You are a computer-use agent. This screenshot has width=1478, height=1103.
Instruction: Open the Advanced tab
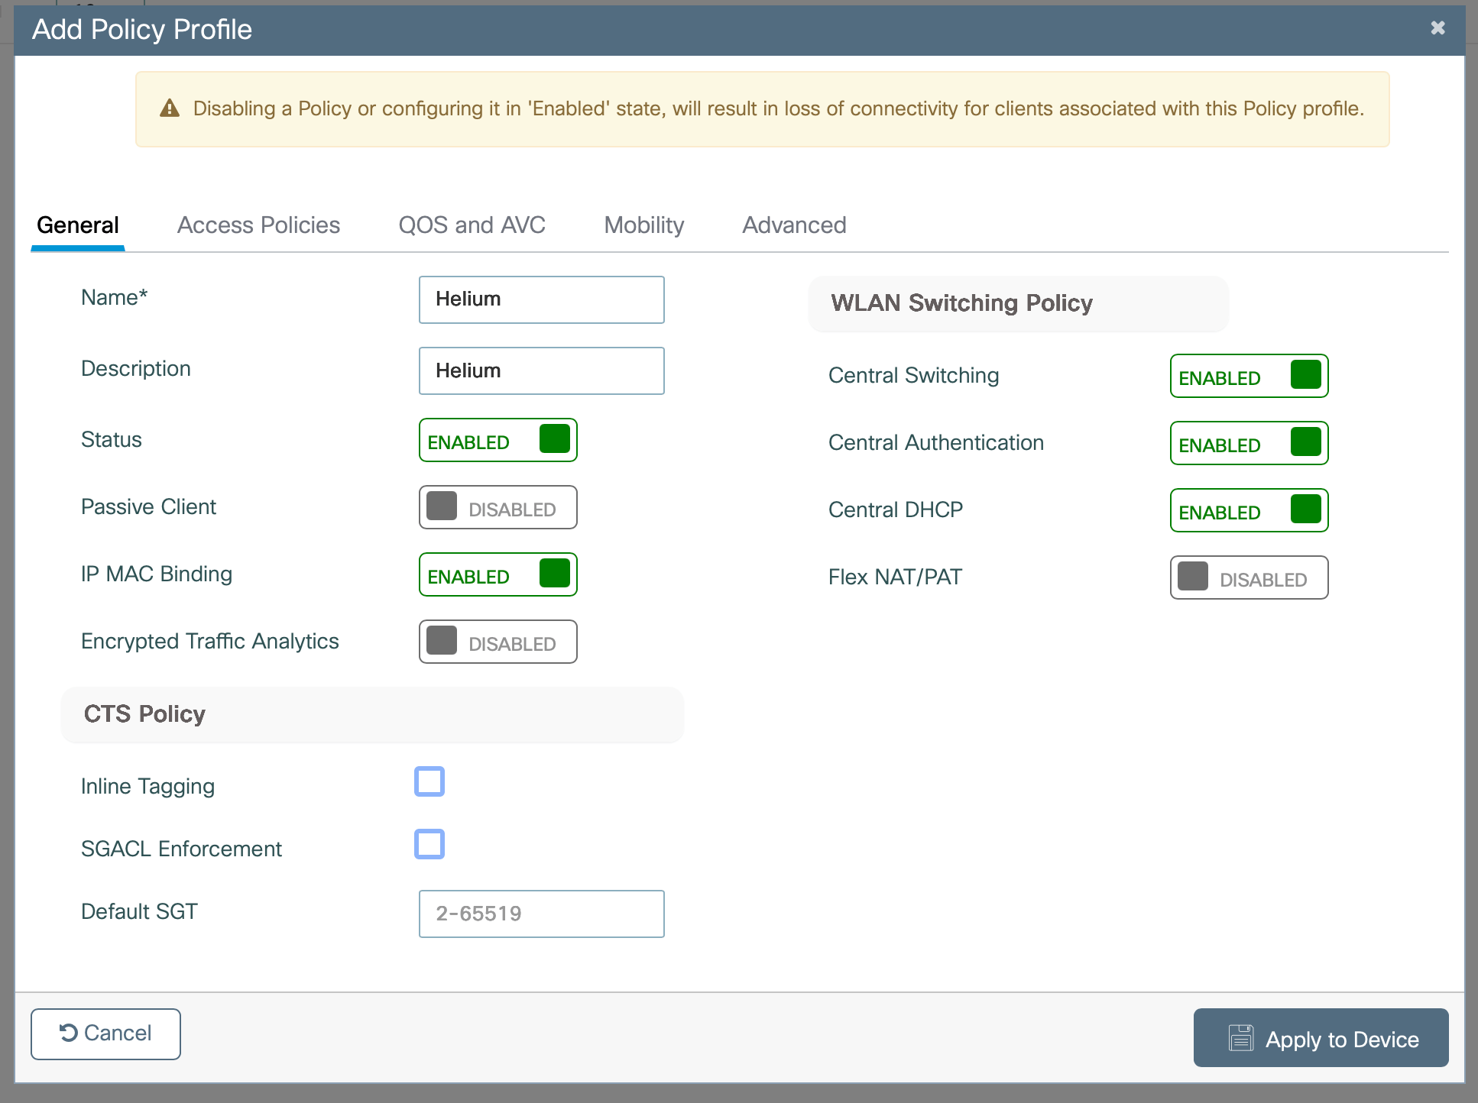point(794,225)
